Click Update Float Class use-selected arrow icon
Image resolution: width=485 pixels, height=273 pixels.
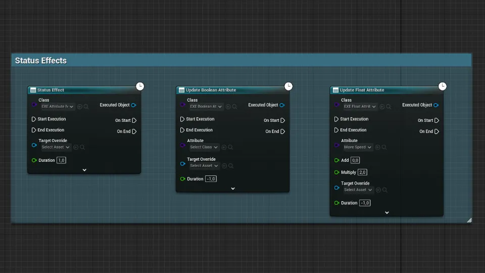point(382,107)
